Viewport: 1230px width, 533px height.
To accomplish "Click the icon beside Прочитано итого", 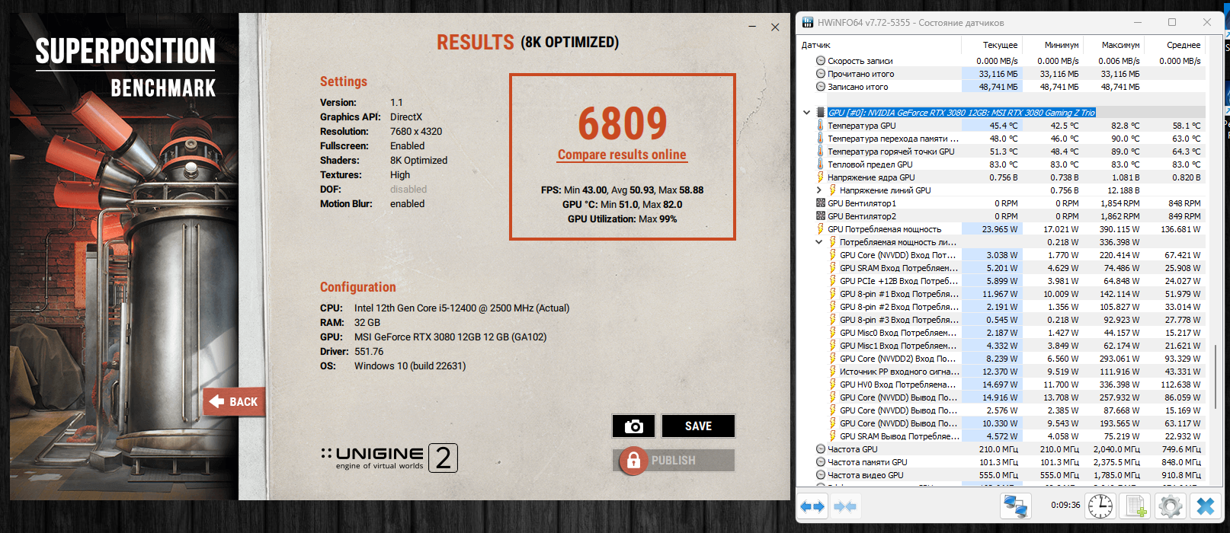I will (x=821, y=74).
